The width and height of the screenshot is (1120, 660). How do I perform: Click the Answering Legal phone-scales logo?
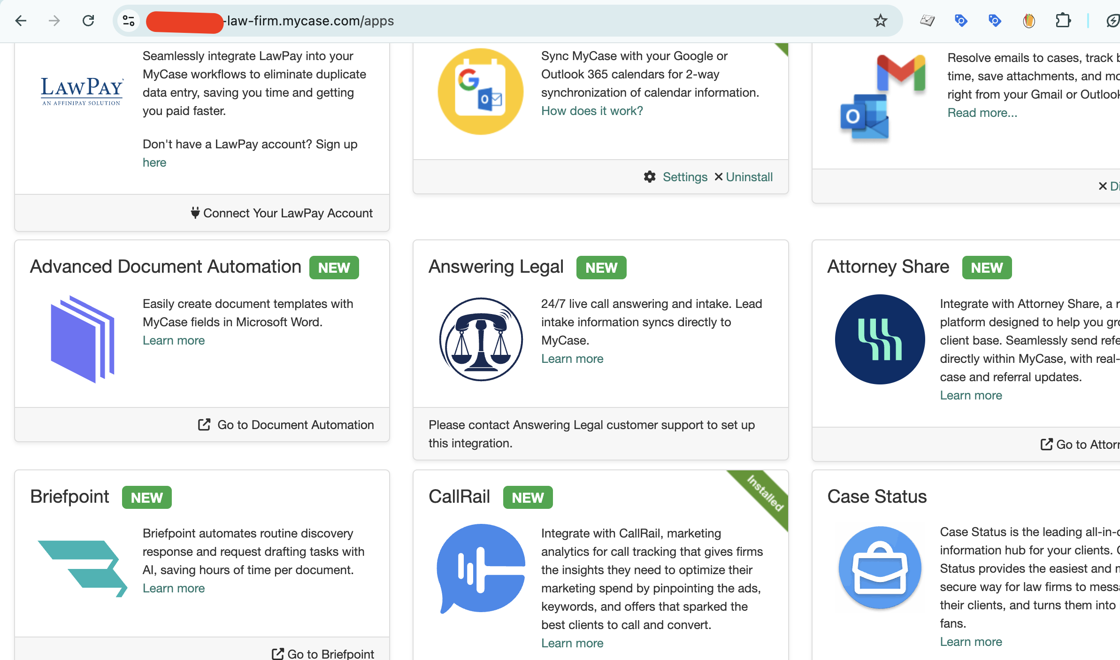click(x=481, y=339)
